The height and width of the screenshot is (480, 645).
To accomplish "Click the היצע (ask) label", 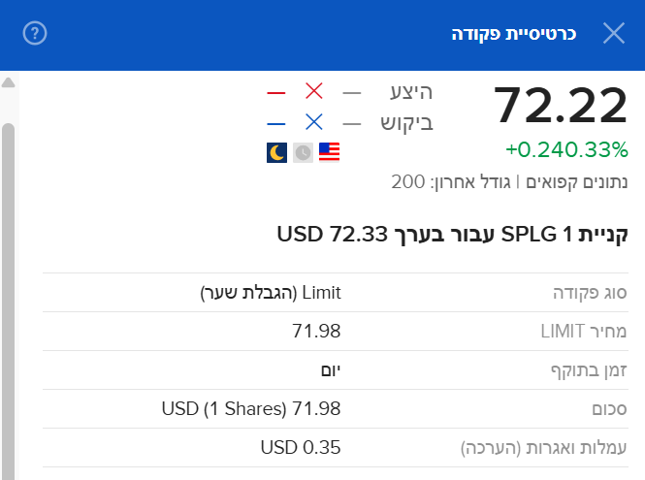I will pyautogui.click(x=410, y=92).
